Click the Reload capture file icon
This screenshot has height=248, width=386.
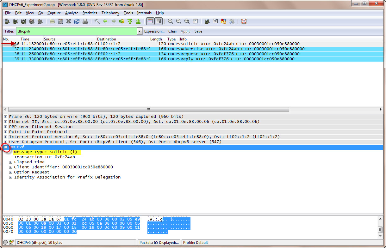coord(77,21)
